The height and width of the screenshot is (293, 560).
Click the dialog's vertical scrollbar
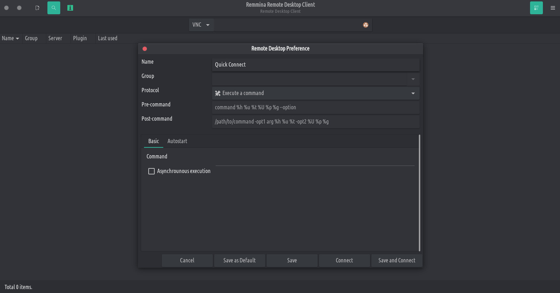click(x=420, y=193)
